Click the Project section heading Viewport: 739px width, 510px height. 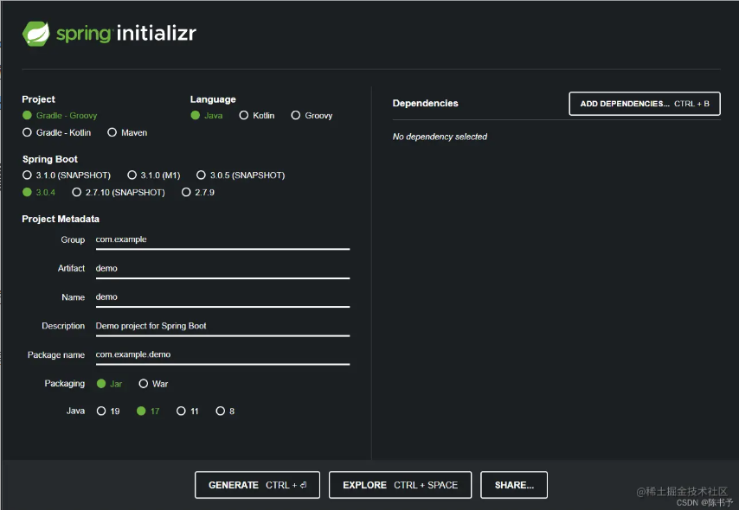coord(38,99)
